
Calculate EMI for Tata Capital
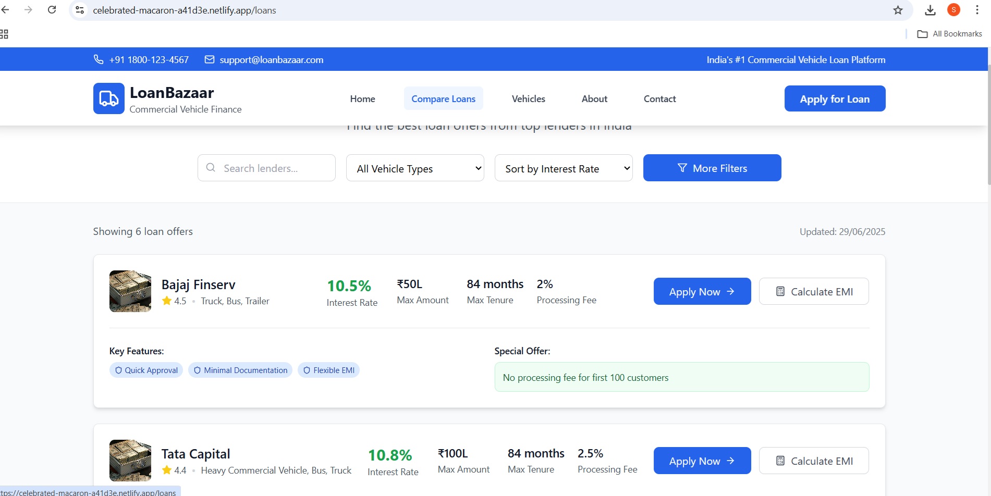pos(814,461)
